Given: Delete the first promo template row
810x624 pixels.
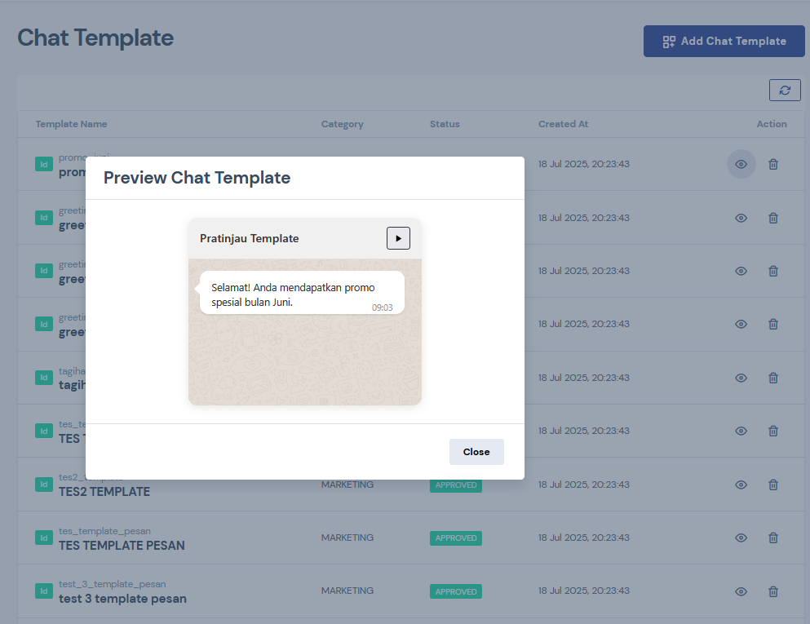Looking at the screenshot, I should [x=773, y=164].
